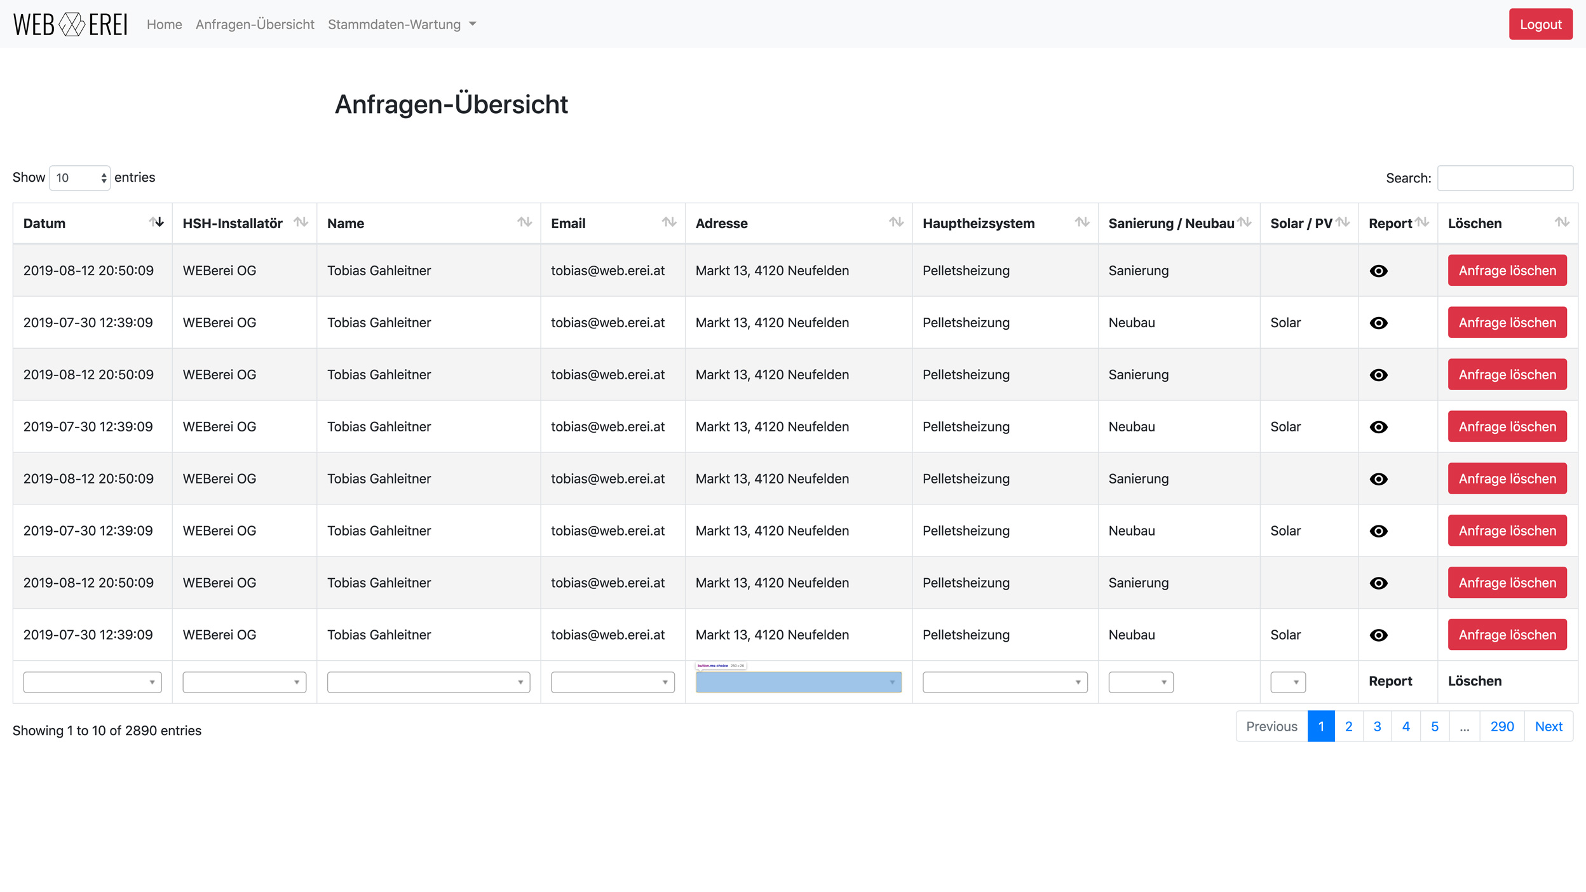The image size is (1586, 892).
Task: Go to pagination page 4
Action: click(1406, 726)
